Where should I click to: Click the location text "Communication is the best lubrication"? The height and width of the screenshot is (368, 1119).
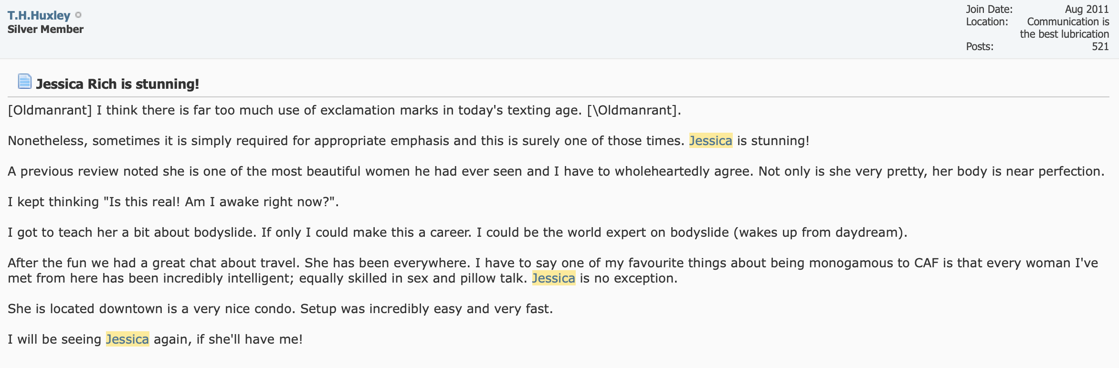(1065, 28)
